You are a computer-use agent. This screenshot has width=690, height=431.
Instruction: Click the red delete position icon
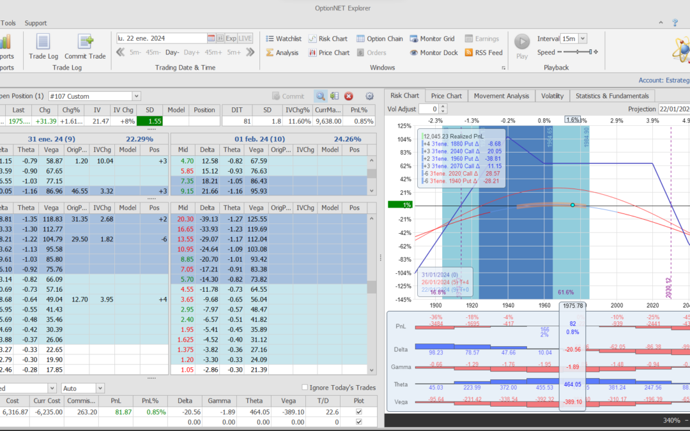[349, 96]
